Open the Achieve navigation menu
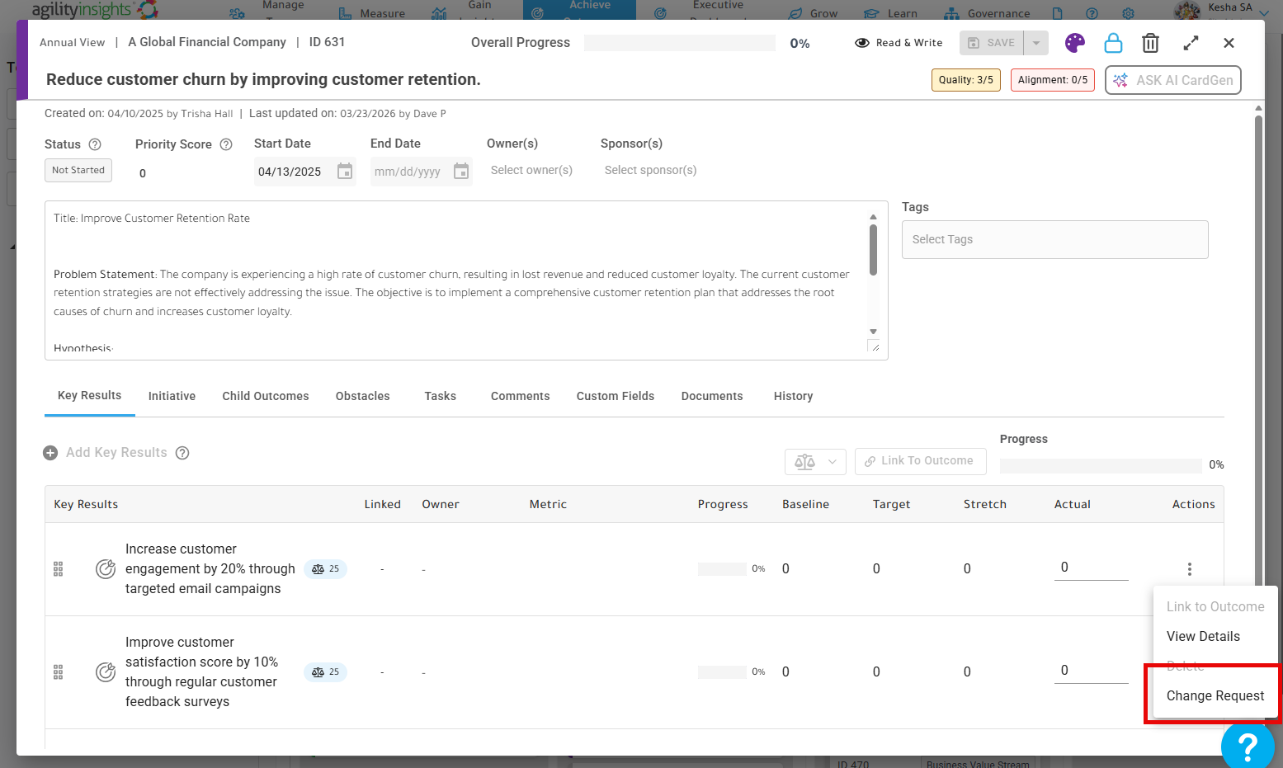Image resolution: width=1283 pixels, height=768 pixels. point(580,9)
